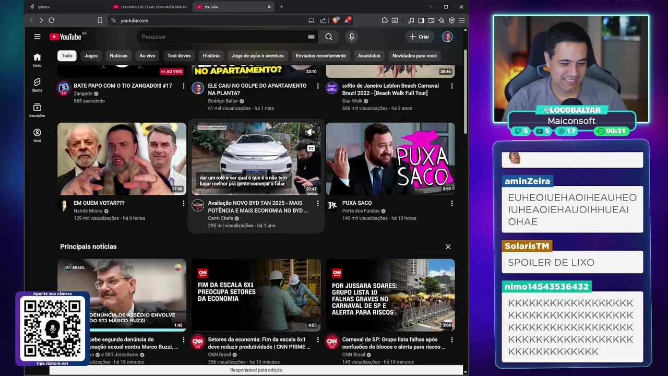The width and height of the screenshot is (668, 376).
Task: Go to Início in the sidebar
Action: tap(37, 60)
